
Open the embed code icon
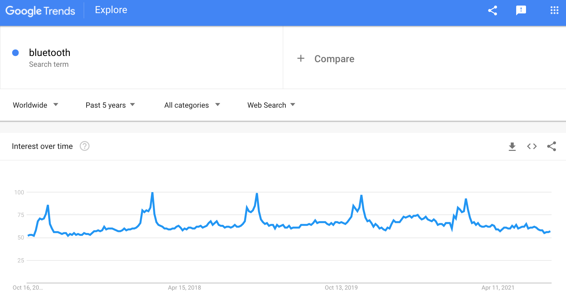pos(532,146)
